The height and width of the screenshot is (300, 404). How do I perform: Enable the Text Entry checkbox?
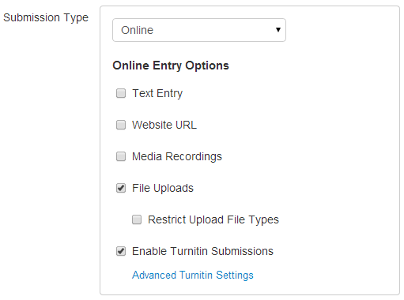pyautogui.click(x=121, y=93)
